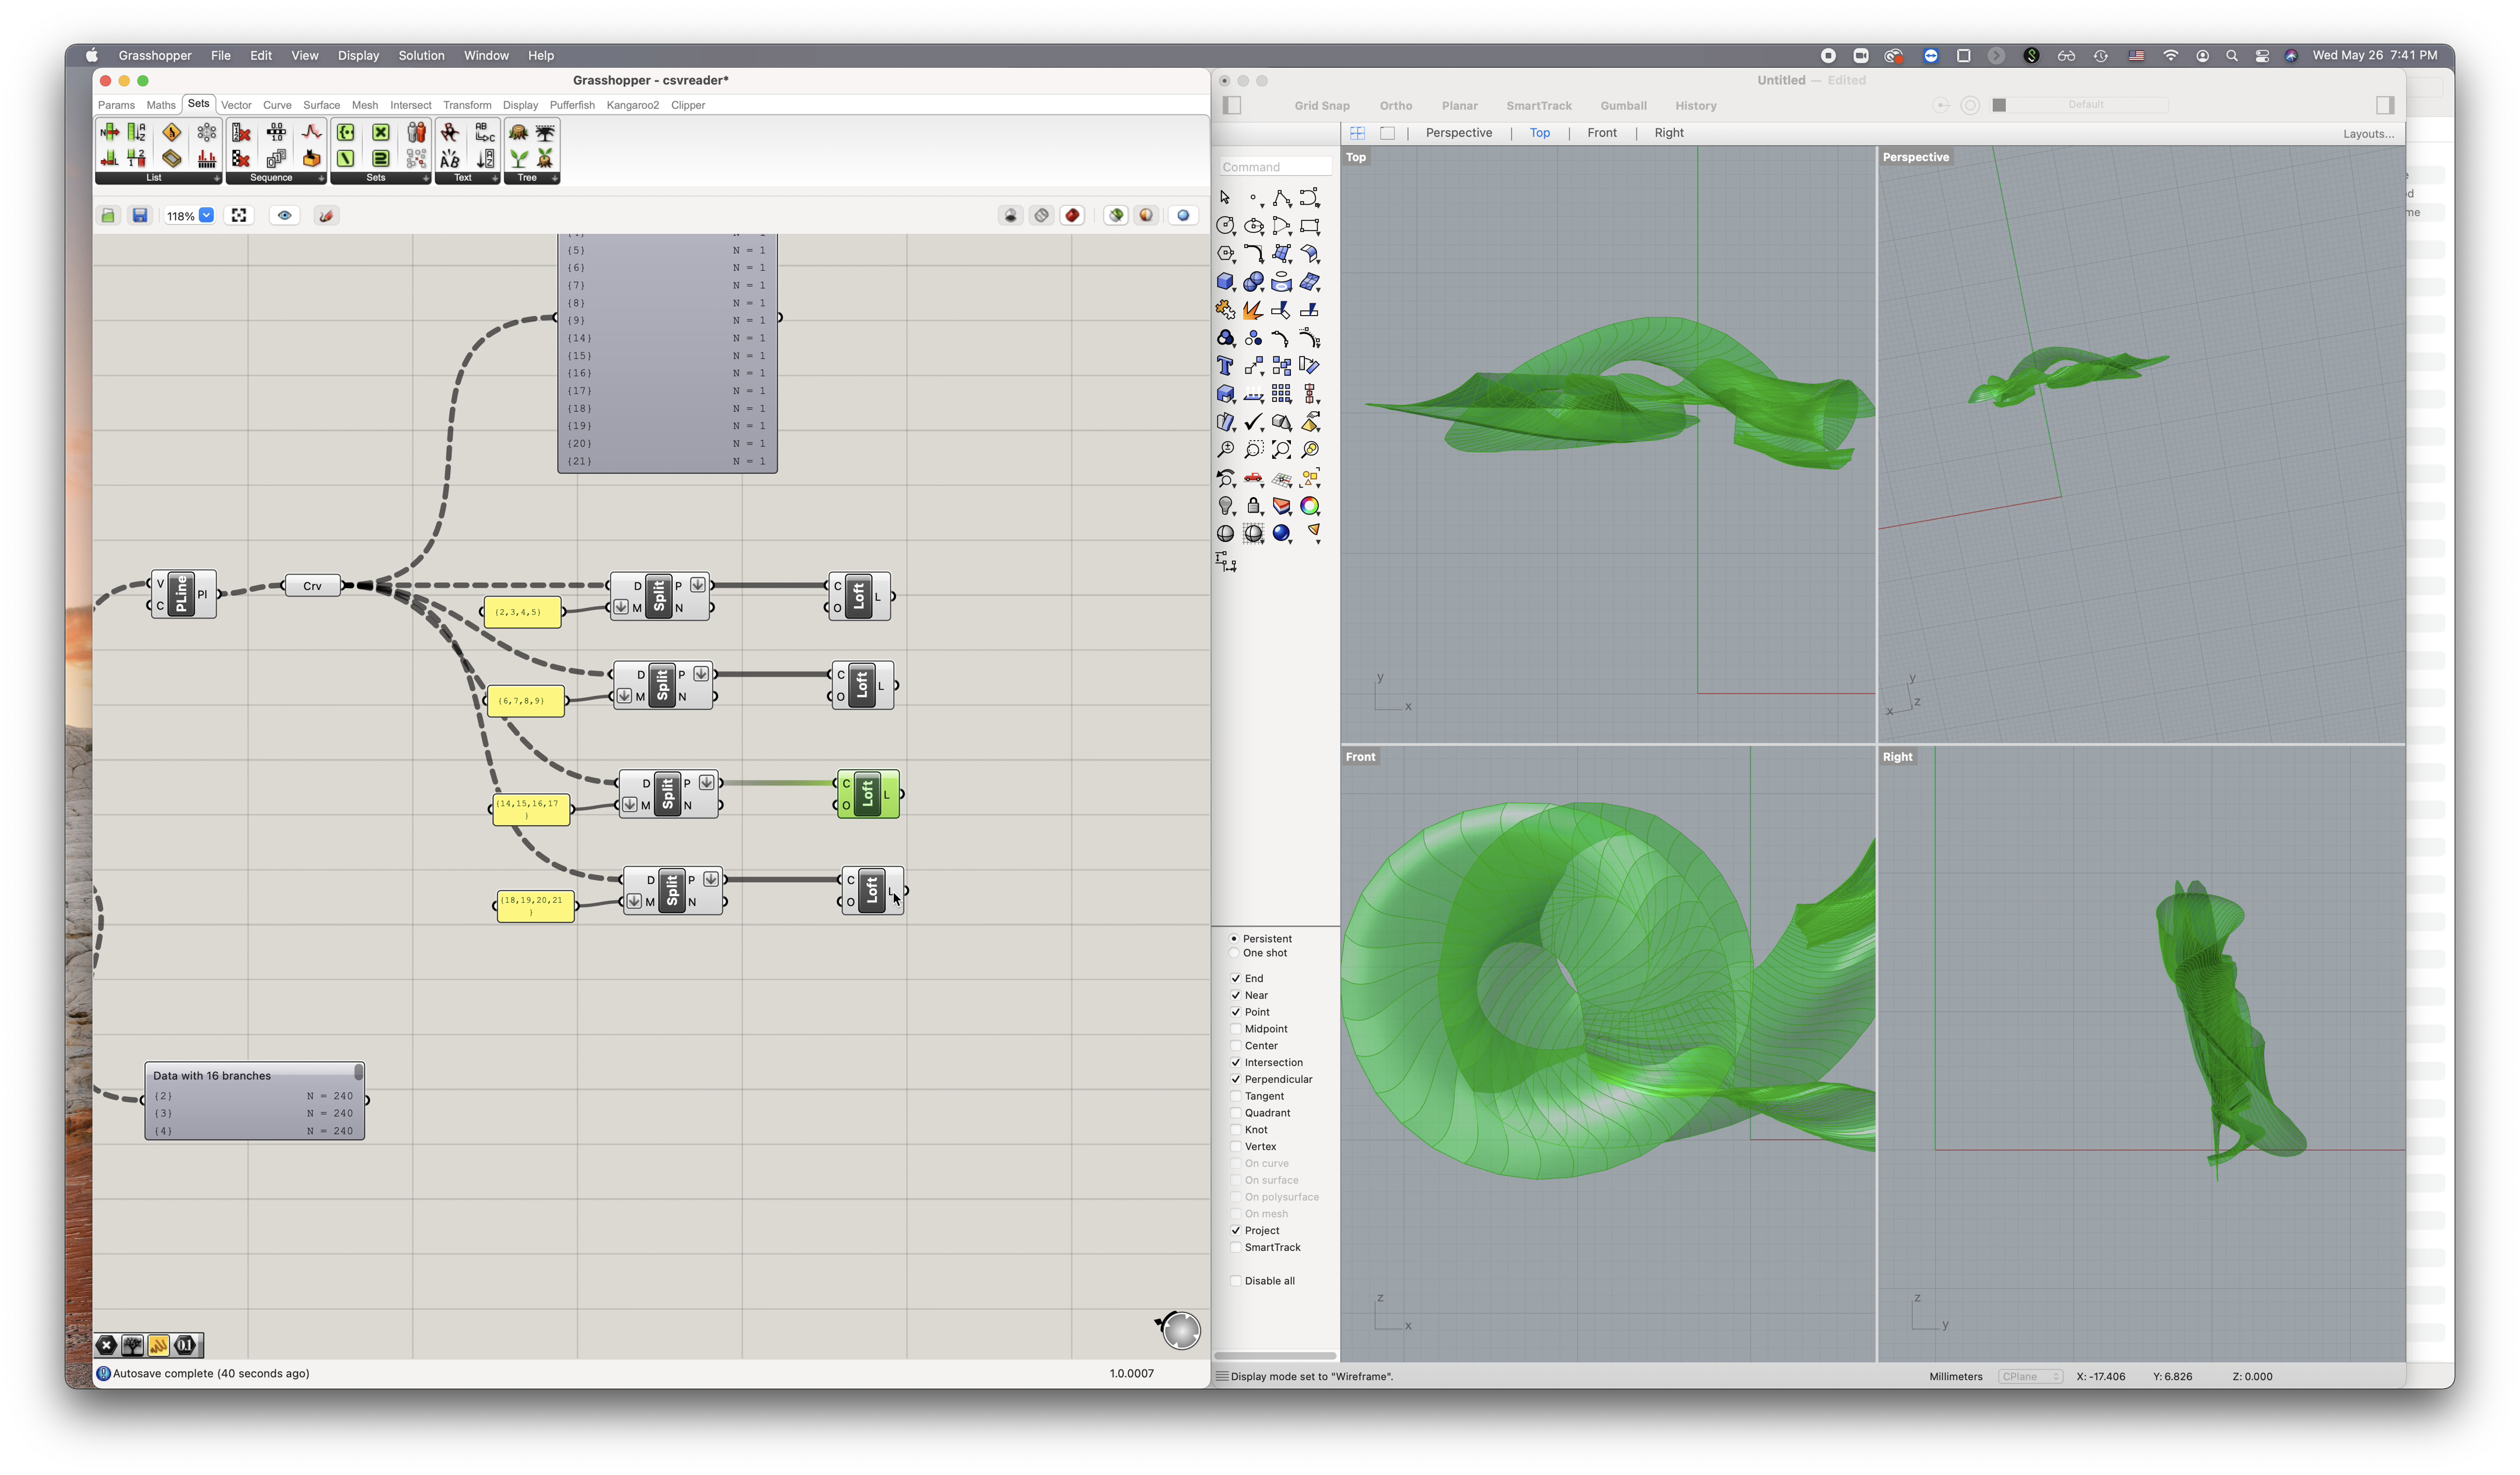This screenshot has width=2520, height=1475.
Task: Drag the zoom level slider at 110%
Action: (176, 214)
